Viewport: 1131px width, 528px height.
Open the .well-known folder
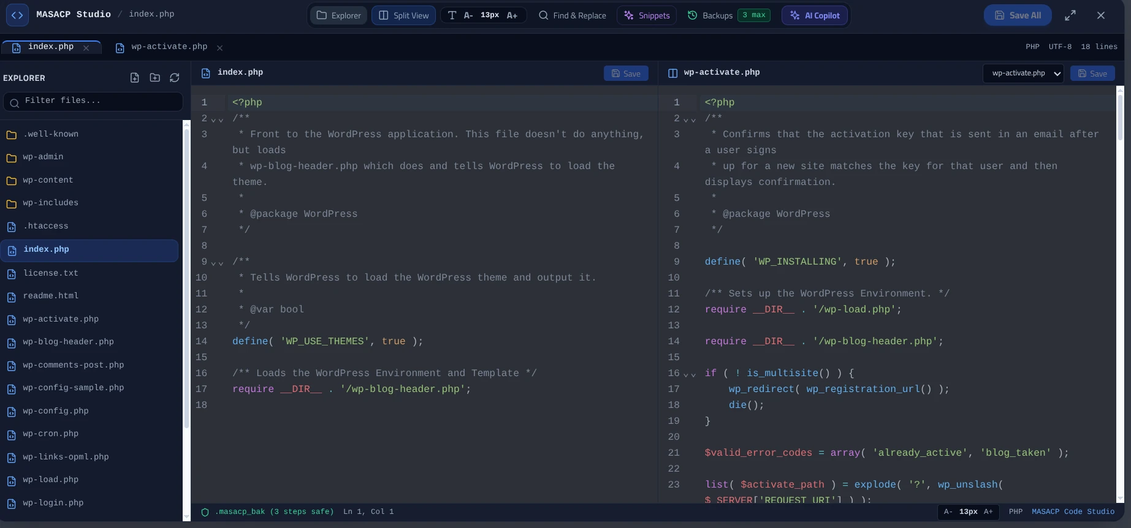89,134
